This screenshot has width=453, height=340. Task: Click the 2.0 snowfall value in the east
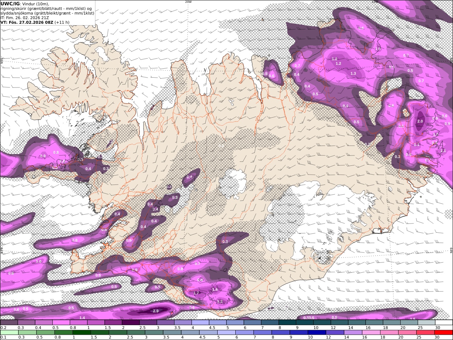pos(420,121)
